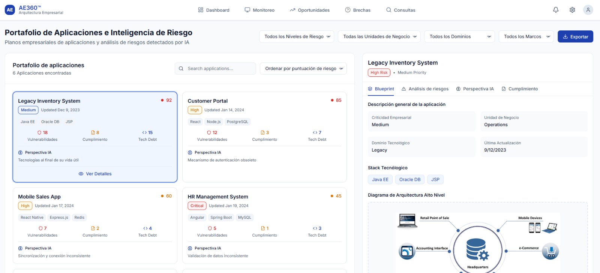Viewport: 600px width, 273px height.
Task: Click the Ver Detalles link on Legacy Inventory System
Action: coord(95,174)
